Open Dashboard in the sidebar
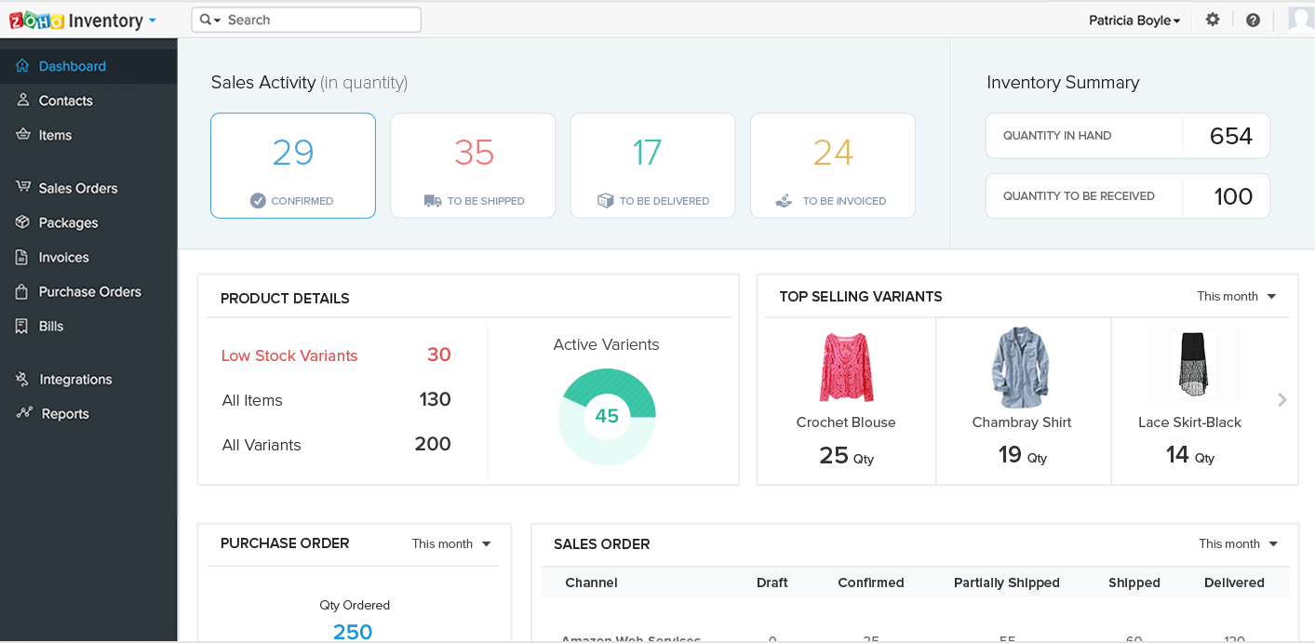The height and width of the screenshot is (643, 1315). click(88, 66)
